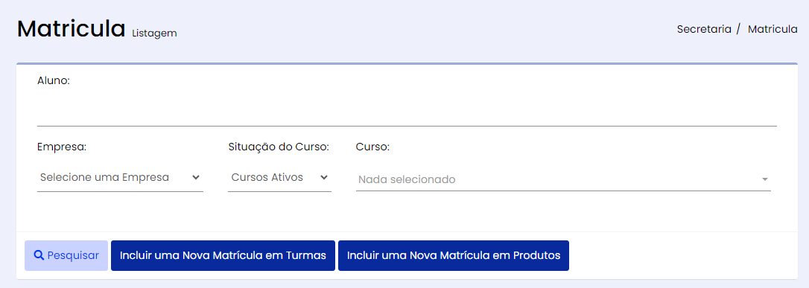
Task: Open the Curso selector showing Nada selecionado
Action: 563,179
